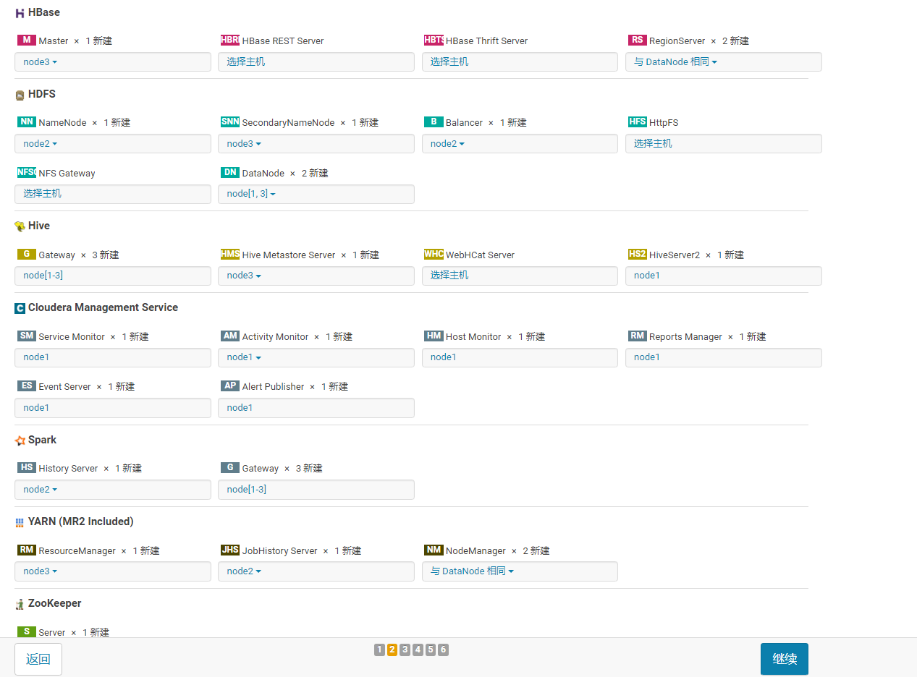
Task: Open the SecondaryNameNode node3 host dropdown
Action: [x=316, y=144]
